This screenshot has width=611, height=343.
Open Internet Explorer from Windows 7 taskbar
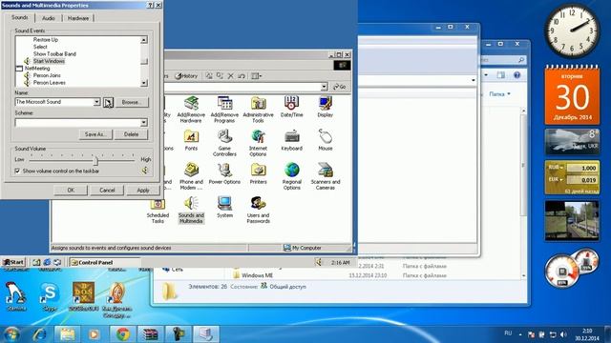[39, 334]
